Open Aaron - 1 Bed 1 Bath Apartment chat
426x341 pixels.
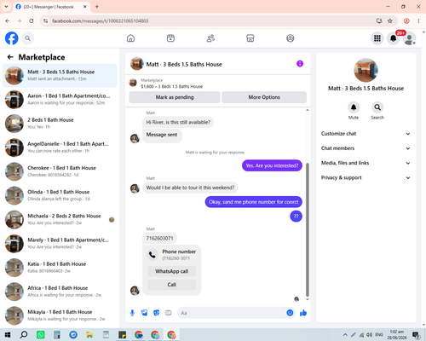coord(60,100)
